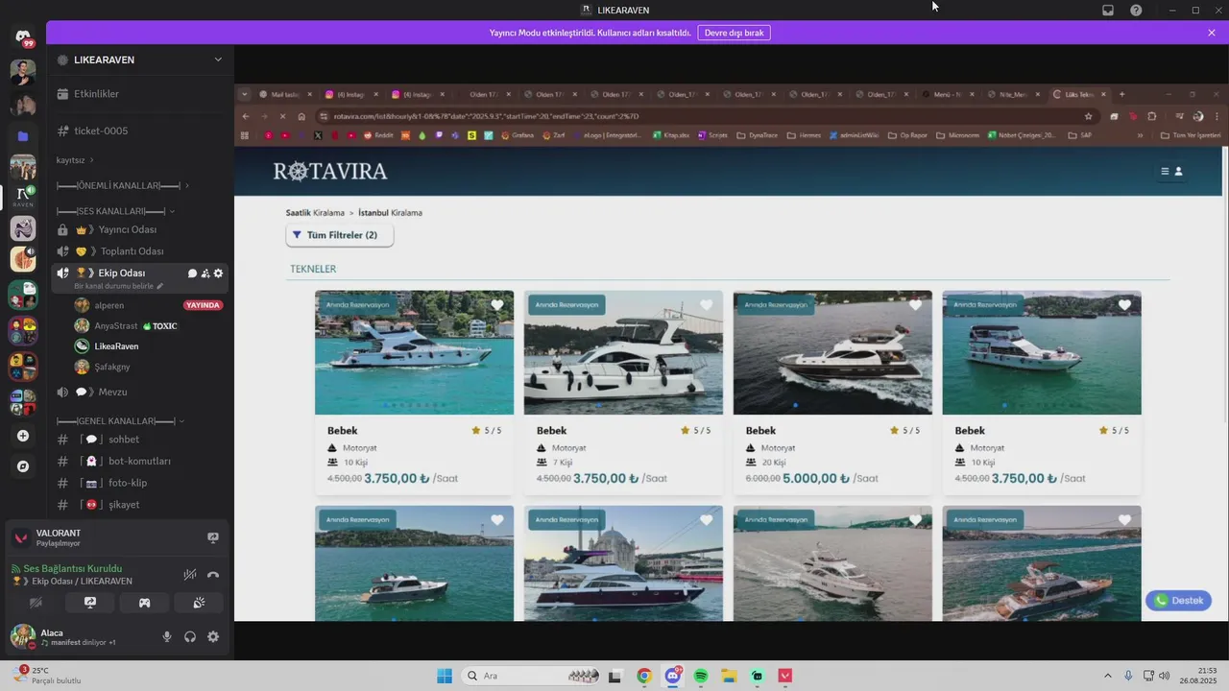Image resolution: width=1229 pixels, height=691 pixels.
Task: Collapse SES KANALLARI category
Action: pos(115,211)
